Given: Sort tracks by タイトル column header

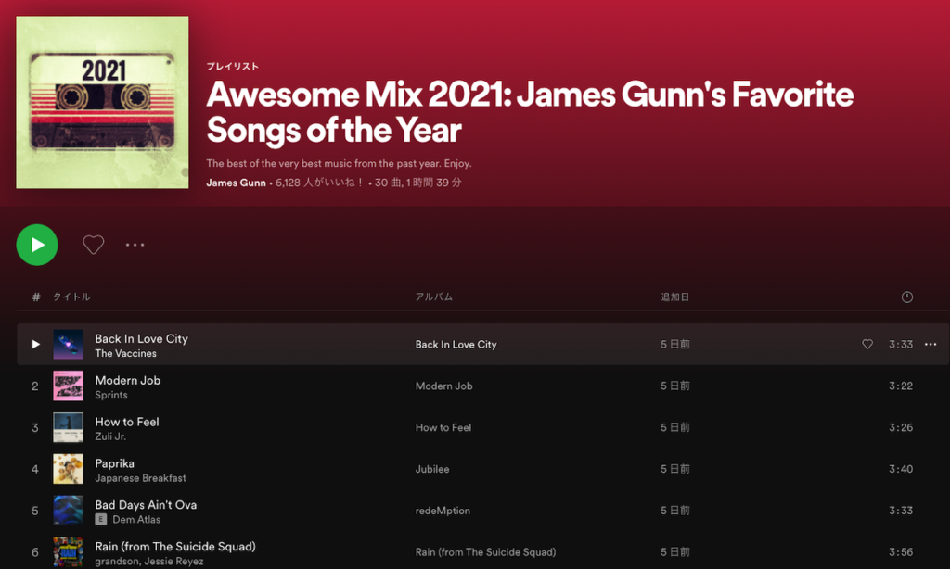Looking at the screenshot, I should pyautogui.click(x=71, y=297).
